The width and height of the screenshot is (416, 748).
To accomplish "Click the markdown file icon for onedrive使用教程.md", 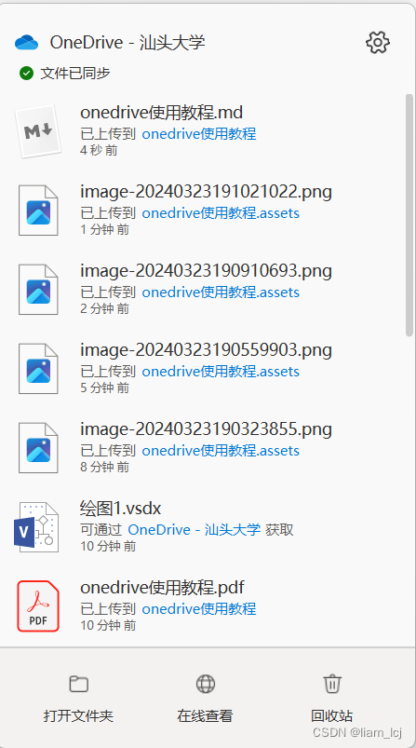I will [37, 130].
